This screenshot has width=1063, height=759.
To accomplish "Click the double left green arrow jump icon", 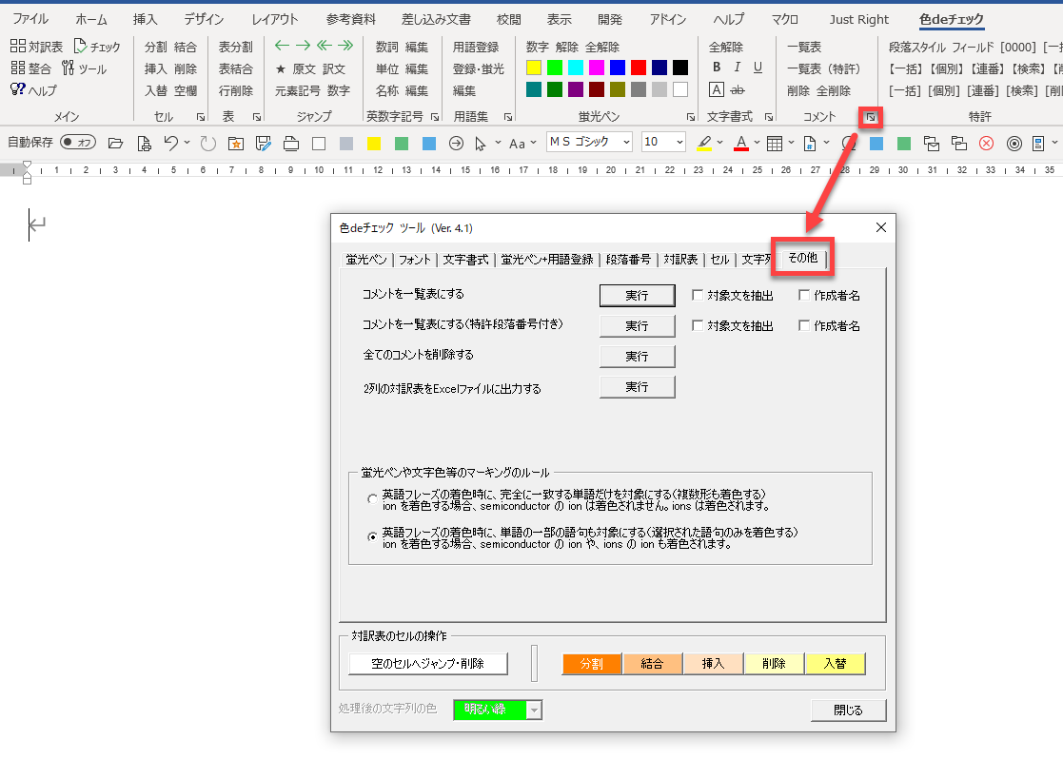I will click(324, 46).
